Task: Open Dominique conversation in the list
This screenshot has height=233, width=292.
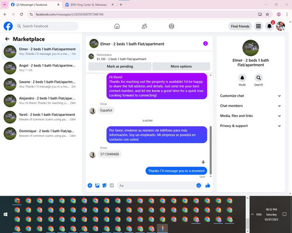Action: (41, 133)
